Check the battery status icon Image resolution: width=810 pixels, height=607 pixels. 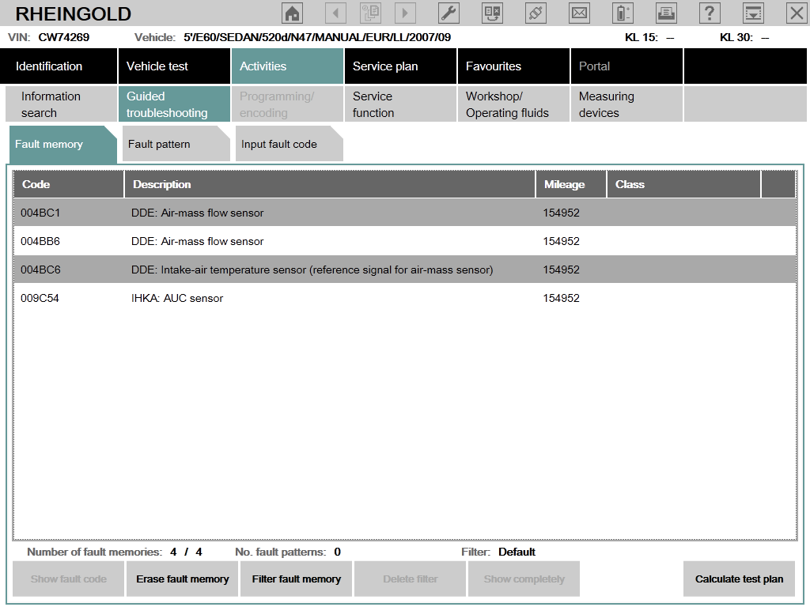point(623,13)
